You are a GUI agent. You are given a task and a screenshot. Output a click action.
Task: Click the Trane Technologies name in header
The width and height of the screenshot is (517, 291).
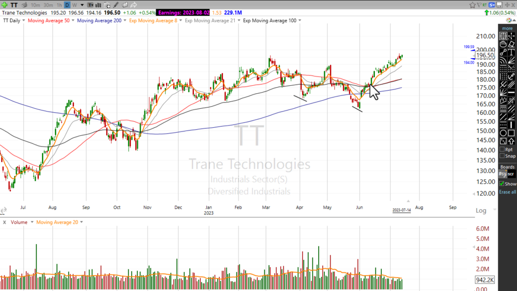point(24,12)
